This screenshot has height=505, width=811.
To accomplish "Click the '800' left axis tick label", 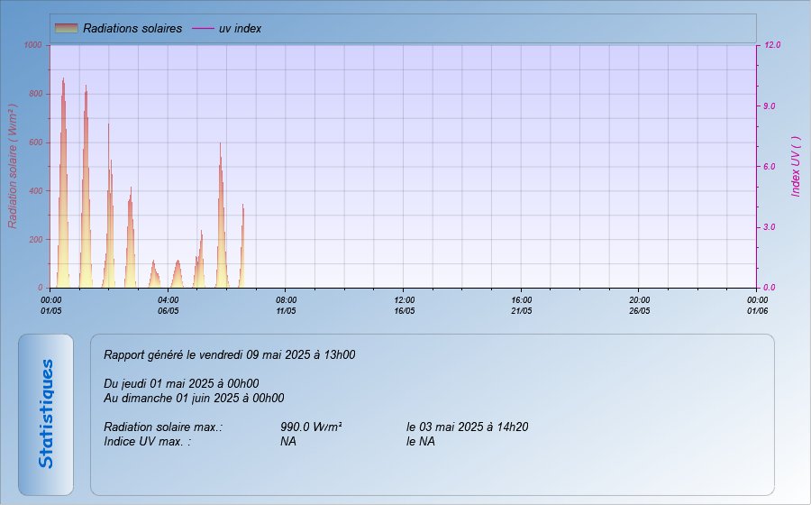I will (x=36, y=94).
